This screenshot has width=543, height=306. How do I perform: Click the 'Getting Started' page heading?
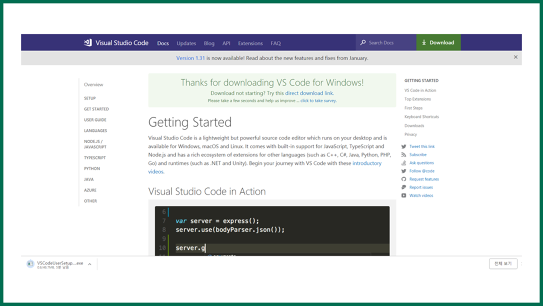tap(190, 122)
